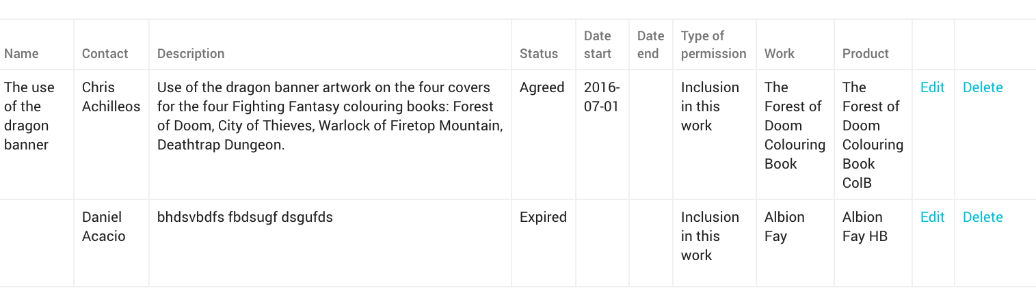Click the Expired status cell
Viewport: 1036px width, 299px height.
[x=543, y=217]
